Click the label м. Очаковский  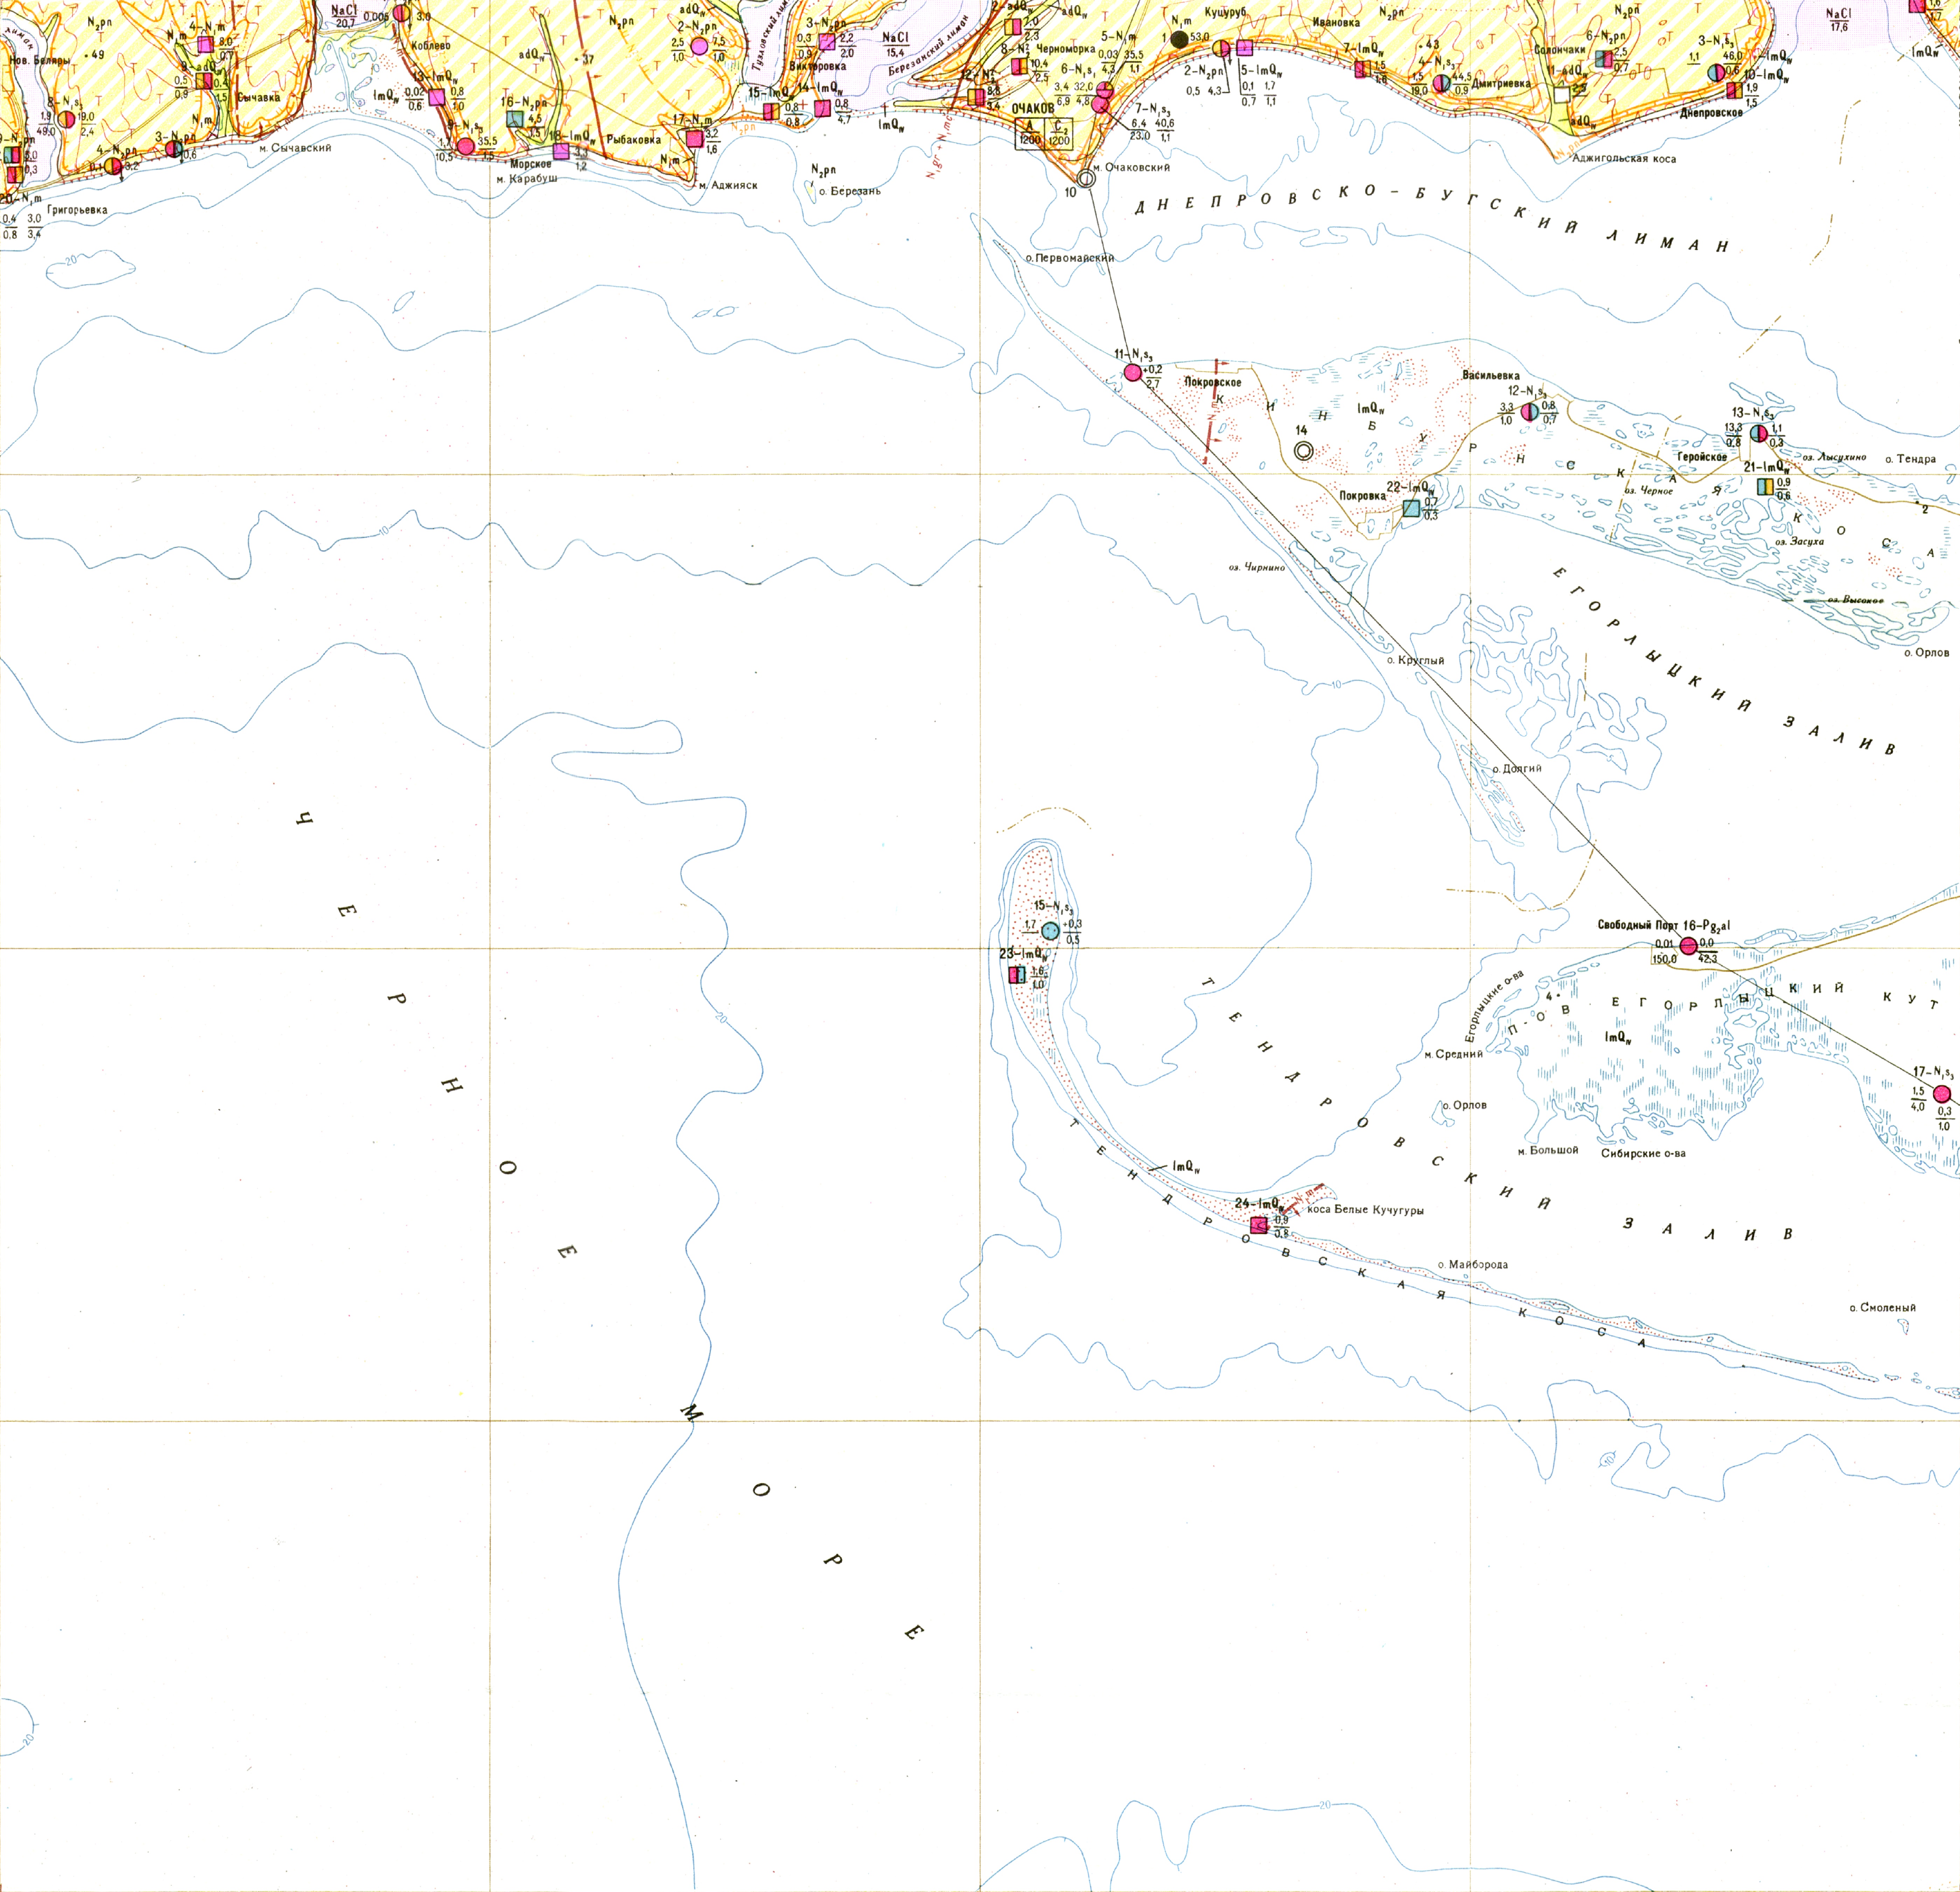pos(1131,168)
